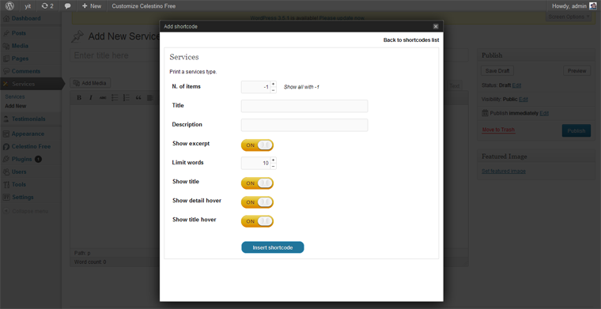The image size is (601, 309).
Task: Click the Numbered list editor button
Action: pos(127,98)
